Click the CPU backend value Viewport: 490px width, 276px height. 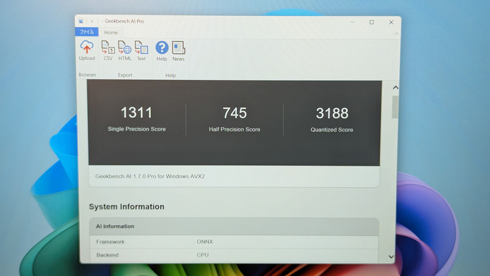203,255
